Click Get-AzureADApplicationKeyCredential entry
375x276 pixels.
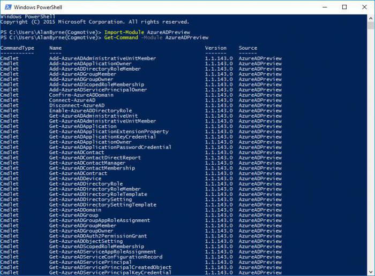[103, 137]
